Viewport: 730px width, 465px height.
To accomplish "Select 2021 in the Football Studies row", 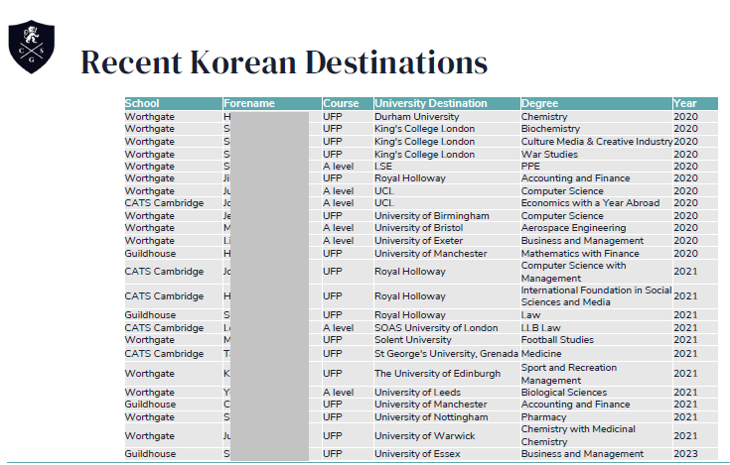I will 695,340.
